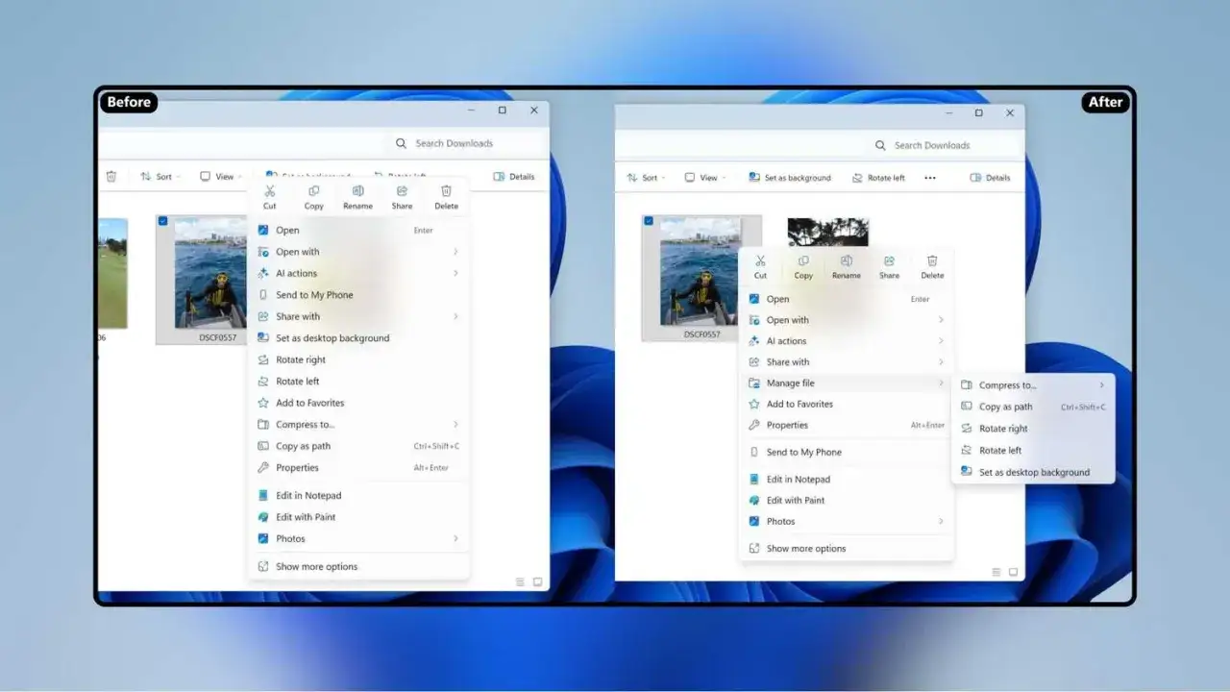Screen dimensions: 1230x692
Task: Expand the See more ellipsis menu
Action: click(x=929, y=177)
